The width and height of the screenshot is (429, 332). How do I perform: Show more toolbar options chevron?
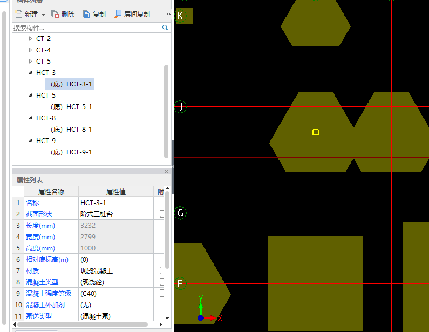coord(168,14)
